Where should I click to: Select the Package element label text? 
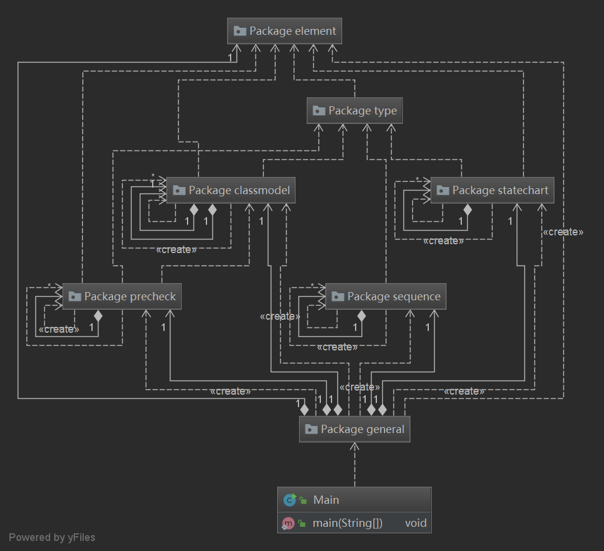[x=293, y=31]
